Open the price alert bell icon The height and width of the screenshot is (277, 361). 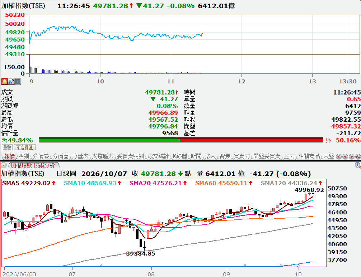tap(5, 82)
